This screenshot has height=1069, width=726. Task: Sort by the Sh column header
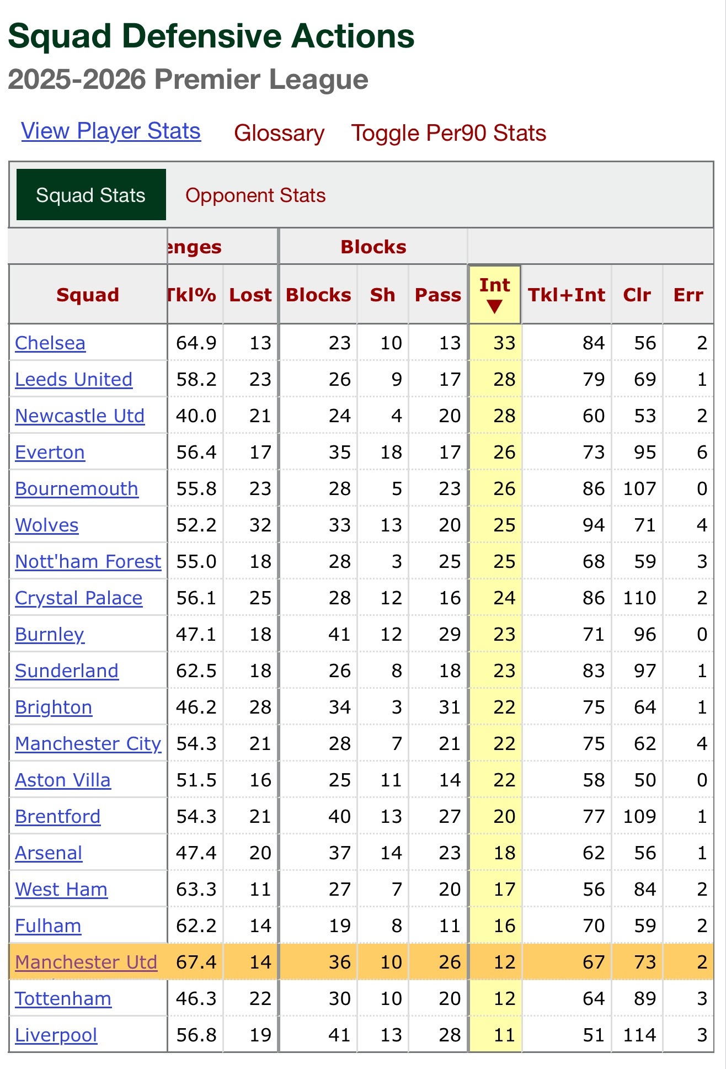point(382,295)
